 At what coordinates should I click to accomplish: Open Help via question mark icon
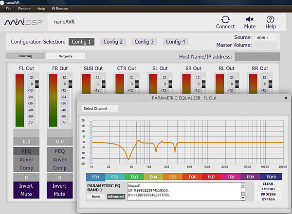pyautogui.click(x=271, y=19)
